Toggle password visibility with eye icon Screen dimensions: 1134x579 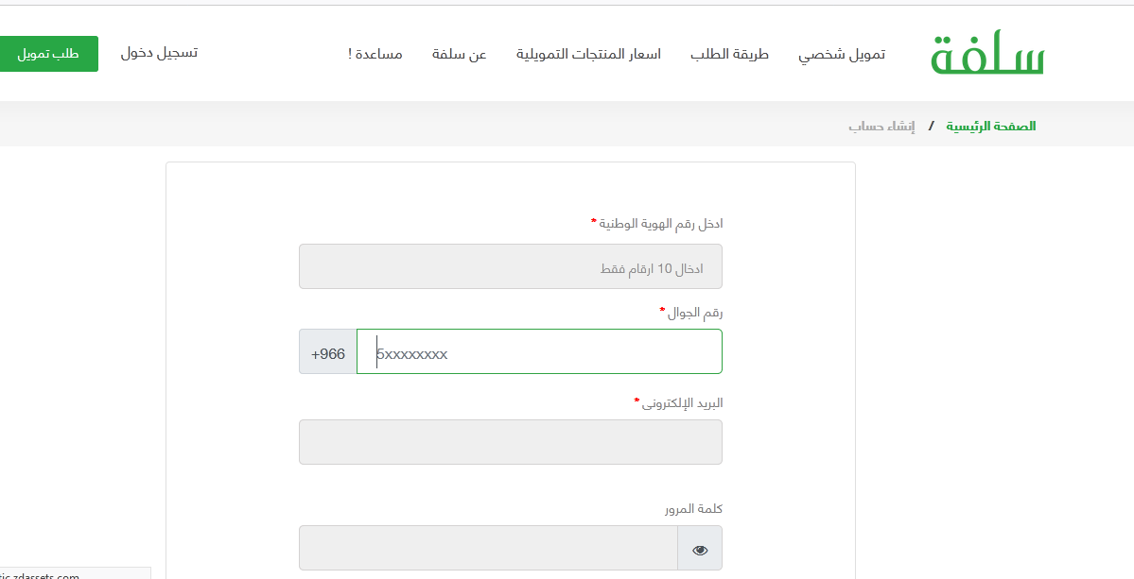click(699, 550)
